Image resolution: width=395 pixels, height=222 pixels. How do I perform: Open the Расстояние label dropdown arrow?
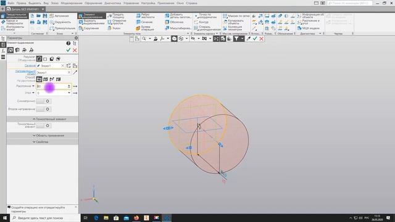33,86
